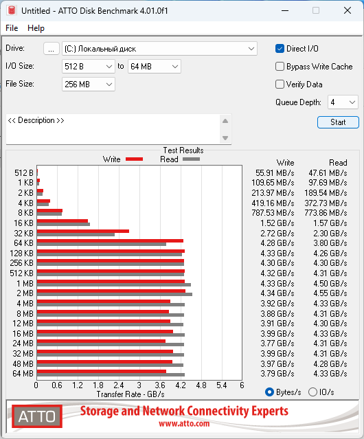The width and height of the screenshot is (364, 439).
Task: Enable the Verify Data checkbox
Action: (280, 85)
